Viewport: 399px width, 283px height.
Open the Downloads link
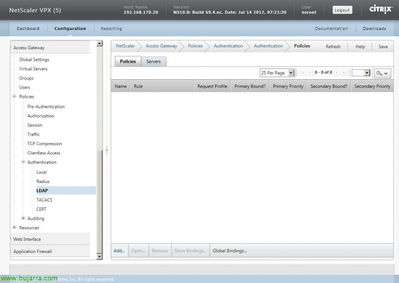(x=374, y=29)
